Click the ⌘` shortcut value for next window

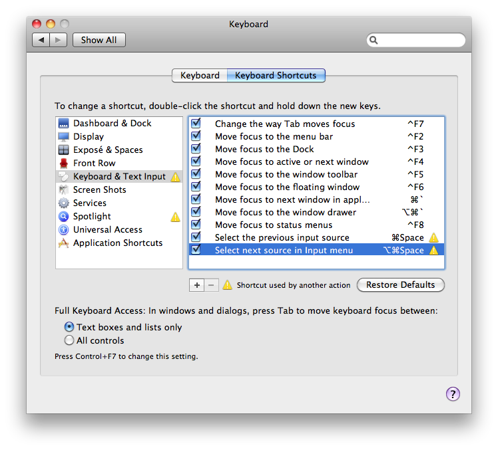click(x=417, y=199)
